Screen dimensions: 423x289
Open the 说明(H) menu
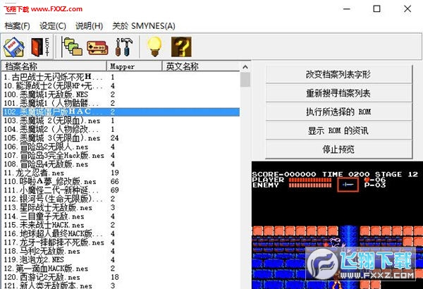89,26
